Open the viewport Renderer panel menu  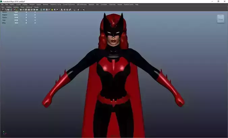[29, 7]
